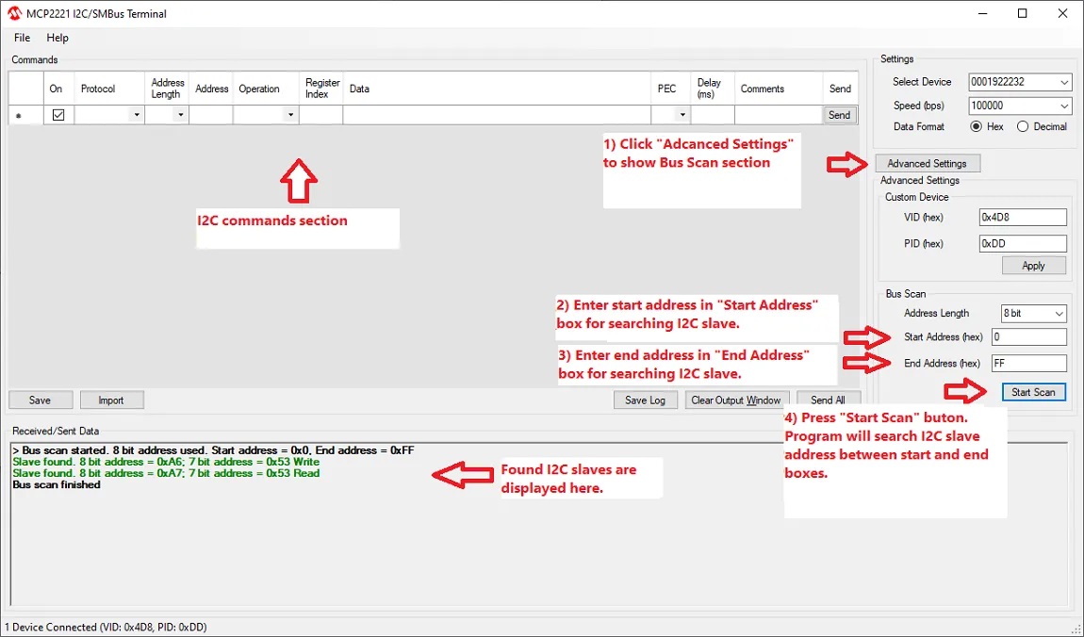Click the Clear Output Window button
Screen dimensions: 1084x637
tap(736, 400)
